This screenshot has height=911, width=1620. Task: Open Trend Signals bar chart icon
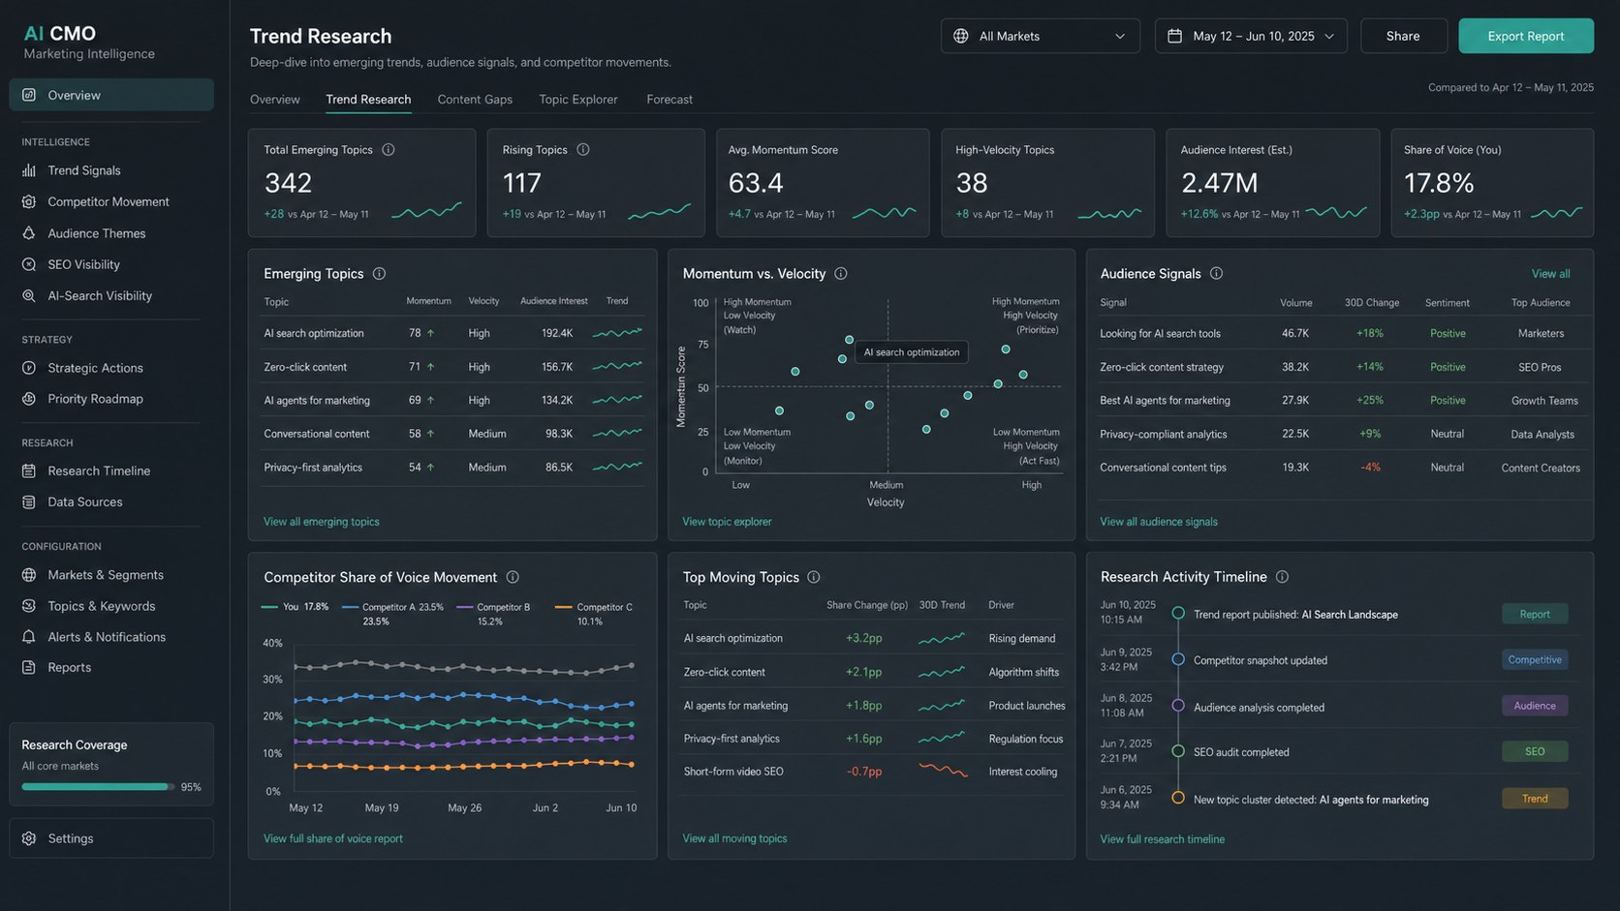point(29,170)
